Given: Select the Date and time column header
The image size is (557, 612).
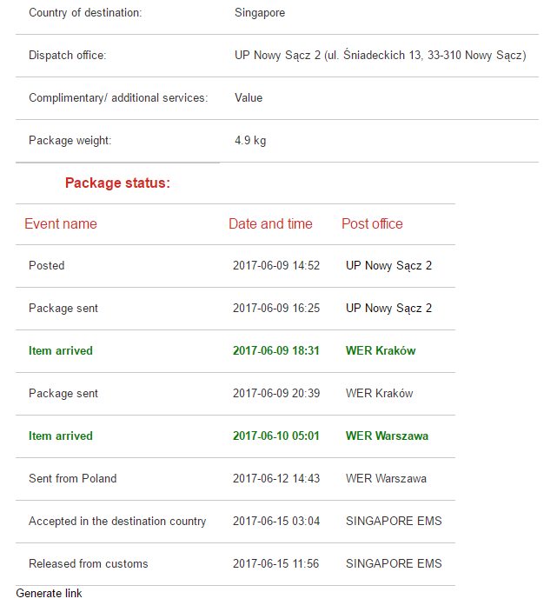Looking at the screenshot, I should (270, 223).
